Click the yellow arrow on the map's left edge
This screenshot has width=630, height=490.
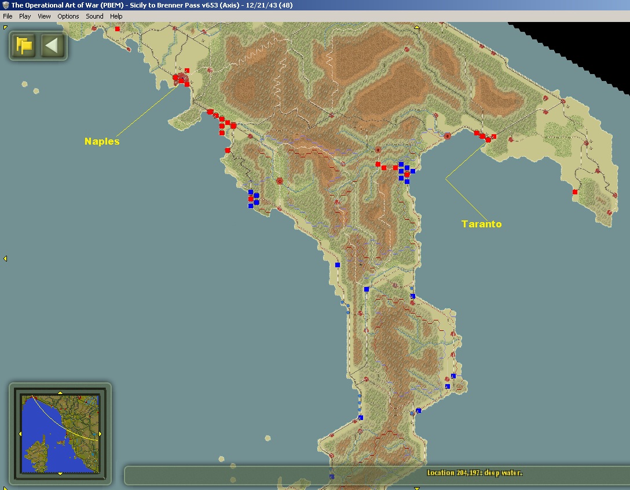pyautogui.click(x=5, y=259)
